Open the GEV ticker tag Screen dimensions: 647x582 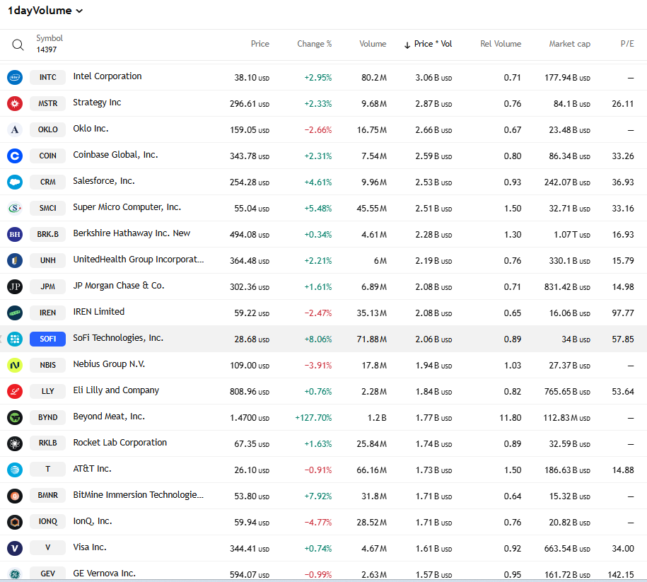[48, 574]
